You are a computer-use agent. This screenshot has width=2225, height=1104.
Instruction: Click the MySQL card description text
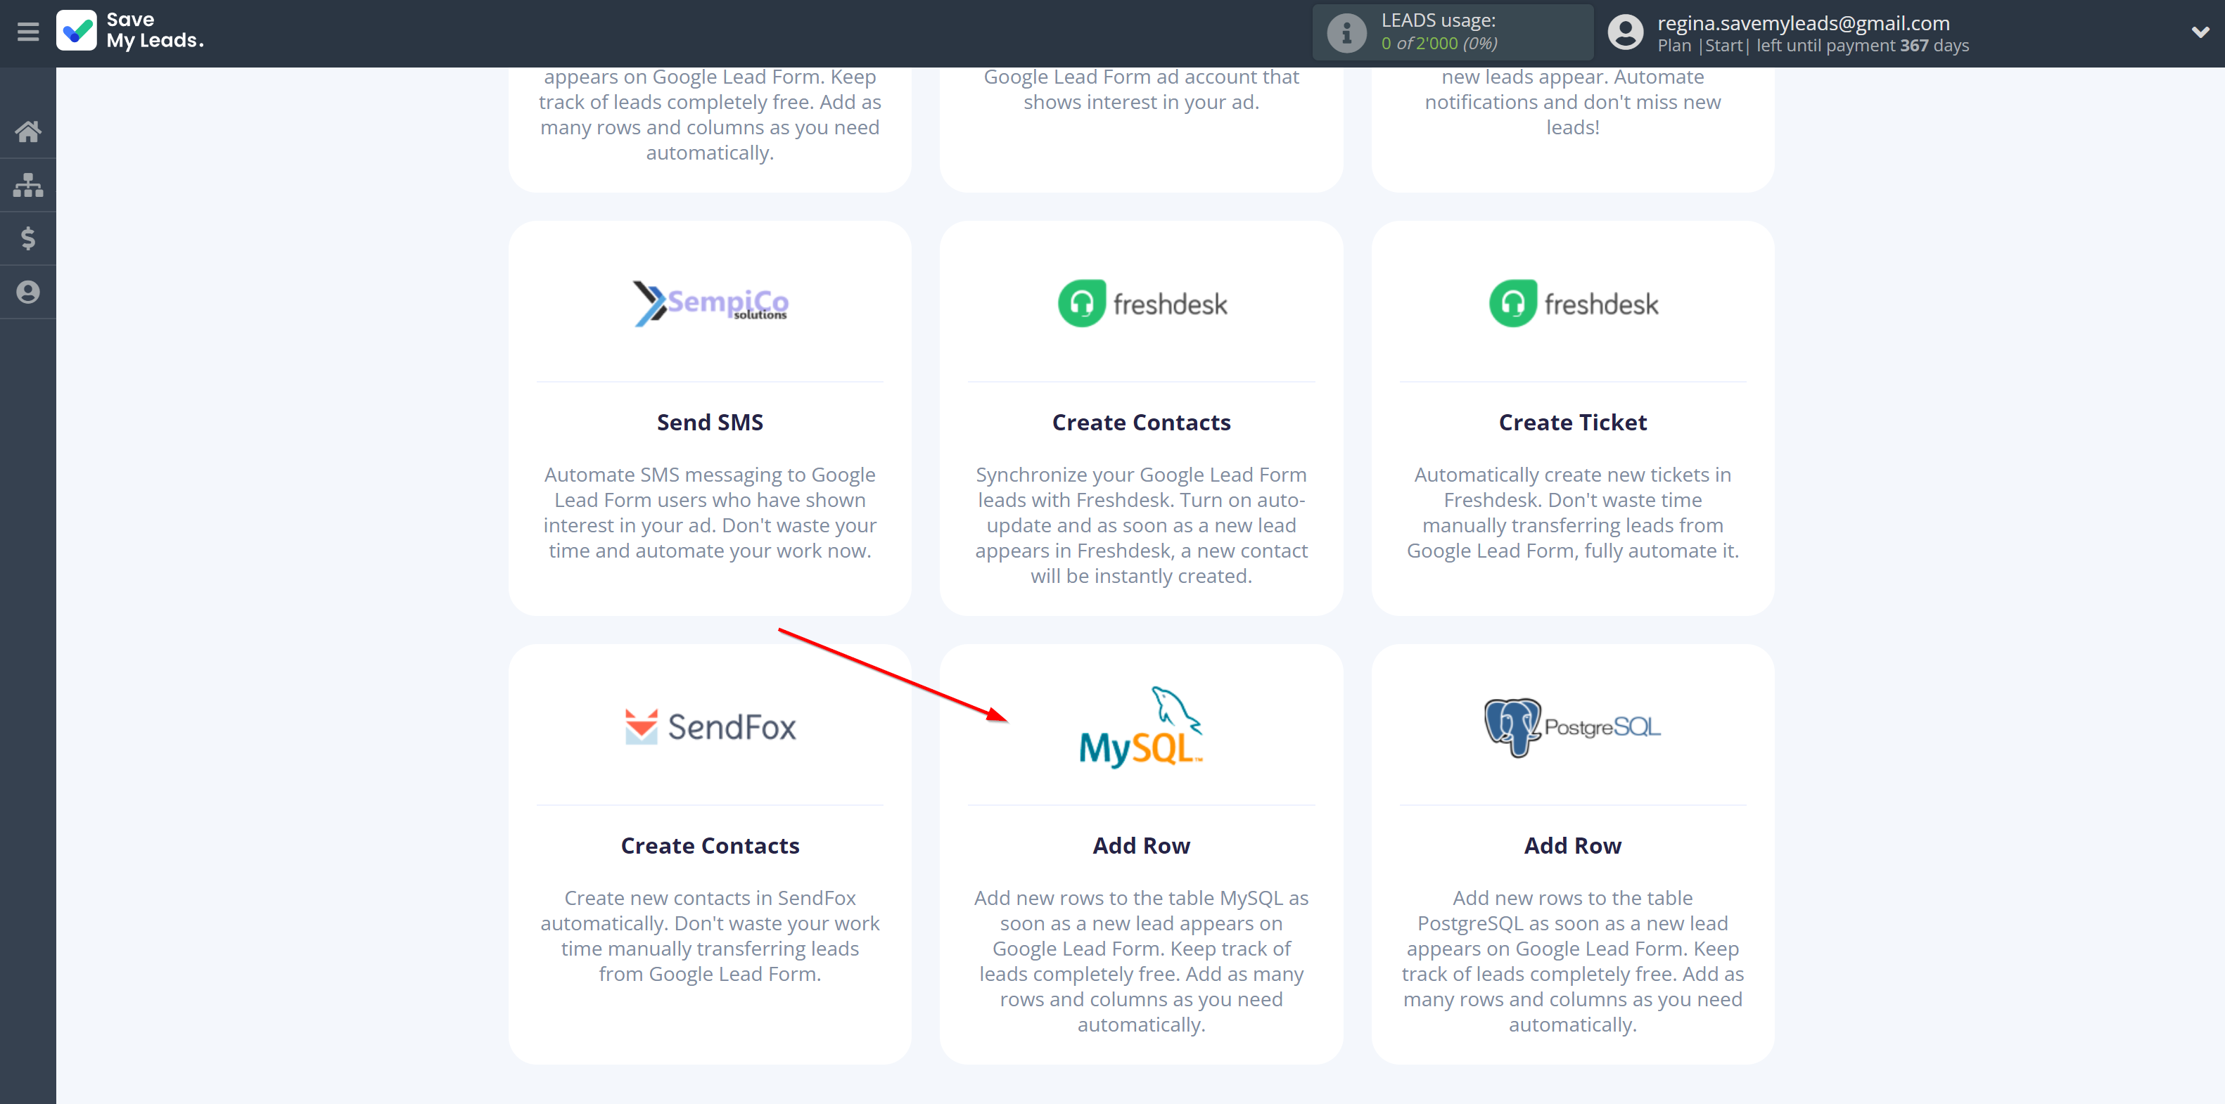1142,961
